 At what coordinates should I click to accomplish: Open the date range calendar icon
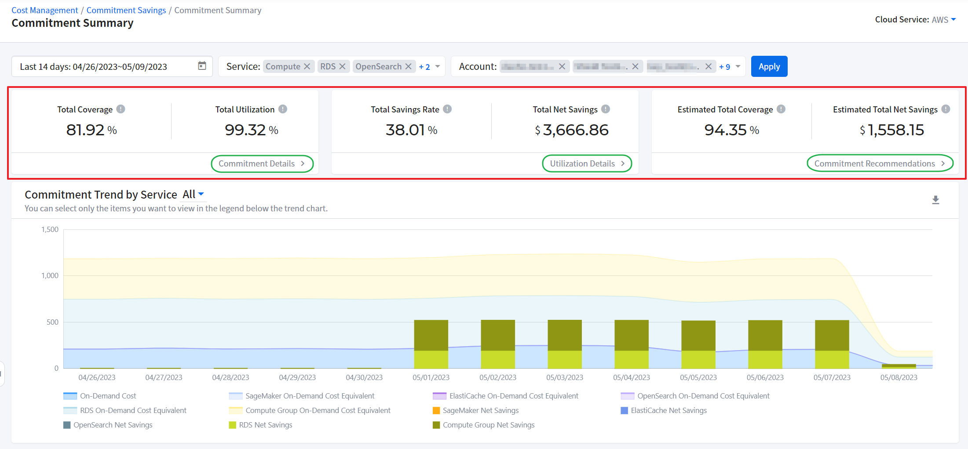pos(202,66)
